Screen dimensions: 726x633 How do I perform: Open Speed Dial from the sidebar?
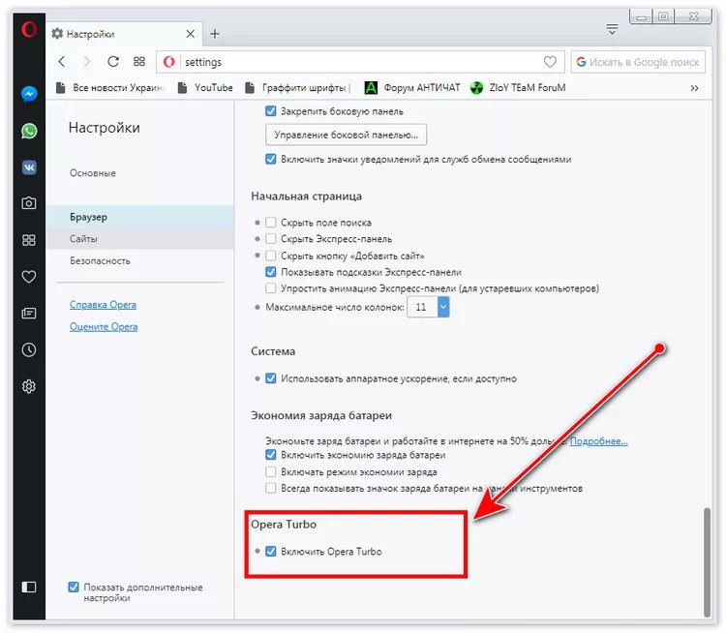(x=29, y=240)
